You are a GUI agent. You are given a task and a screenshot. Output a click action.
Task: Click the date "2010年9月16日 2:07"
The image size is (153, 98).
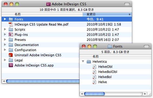coord(103,40)
